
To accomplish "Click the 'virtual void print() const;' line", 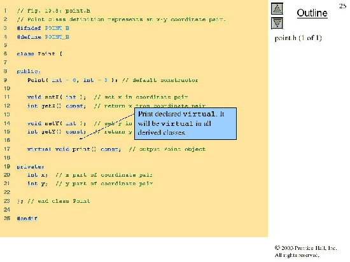I will pyautogui.click(x=74, y=149).
